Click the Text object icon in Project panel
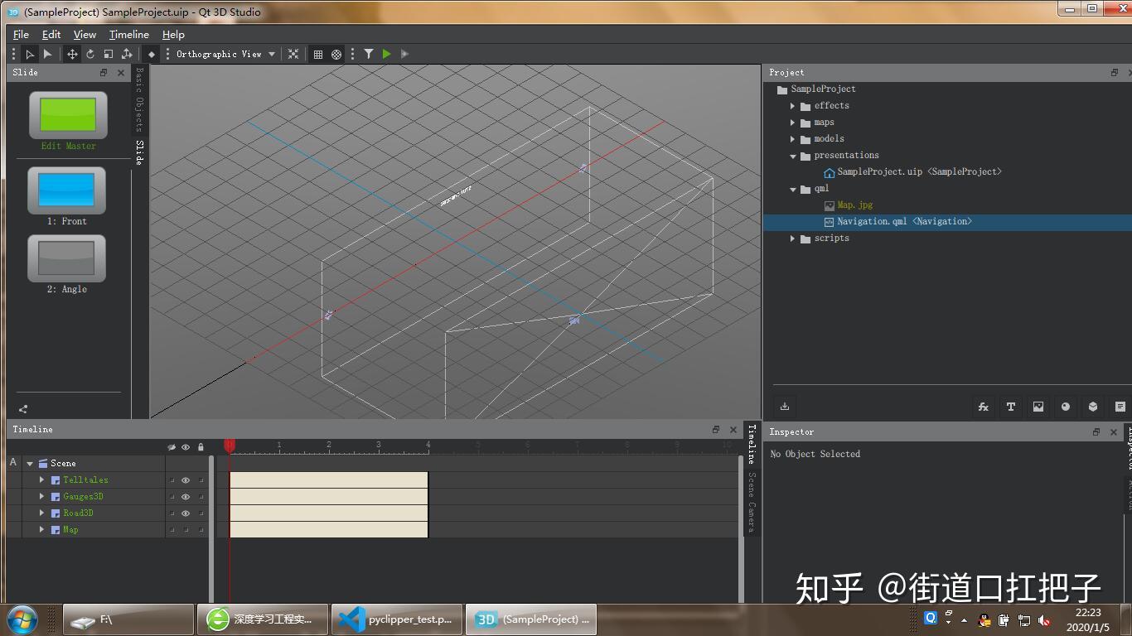The width and height of the screenshot is (1132, 636). pos(1011,407)
